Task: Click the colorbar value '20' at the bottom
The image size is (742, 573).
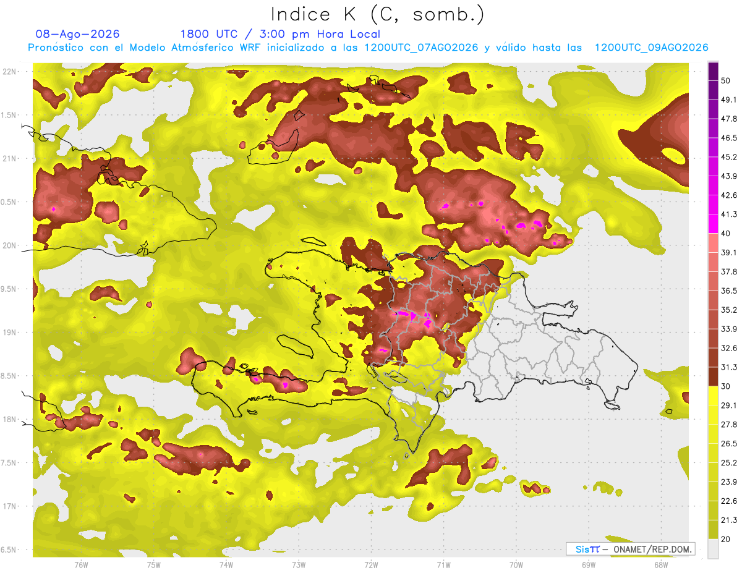Action: pyautogui.click(x=727, y=540)
